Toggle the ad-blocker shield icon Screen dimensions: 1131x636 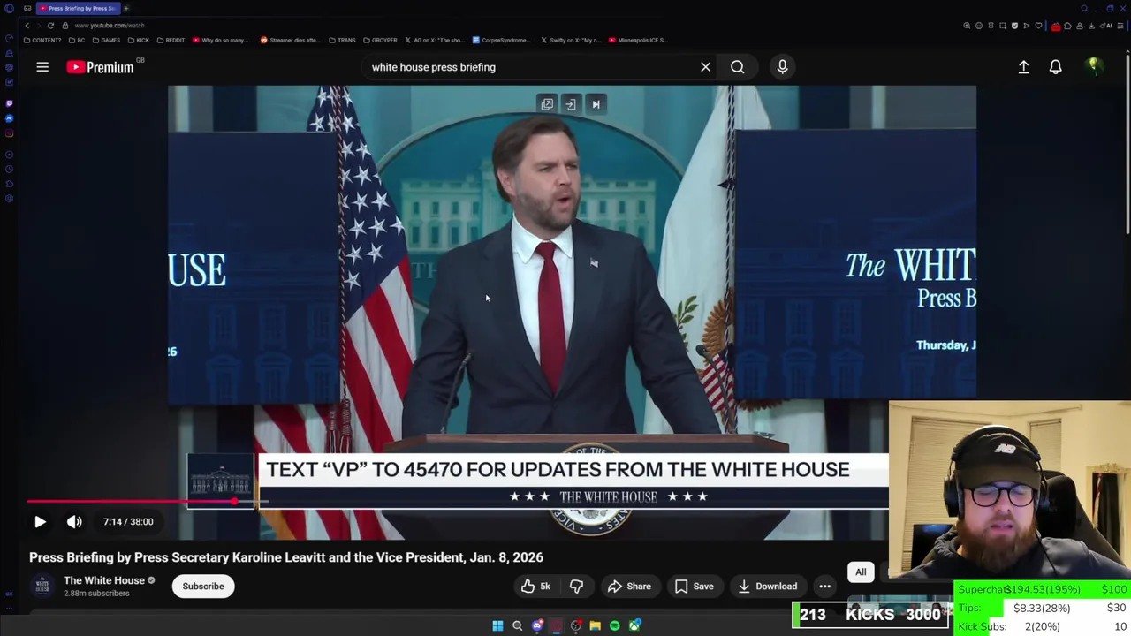[x=1014, y=26]
